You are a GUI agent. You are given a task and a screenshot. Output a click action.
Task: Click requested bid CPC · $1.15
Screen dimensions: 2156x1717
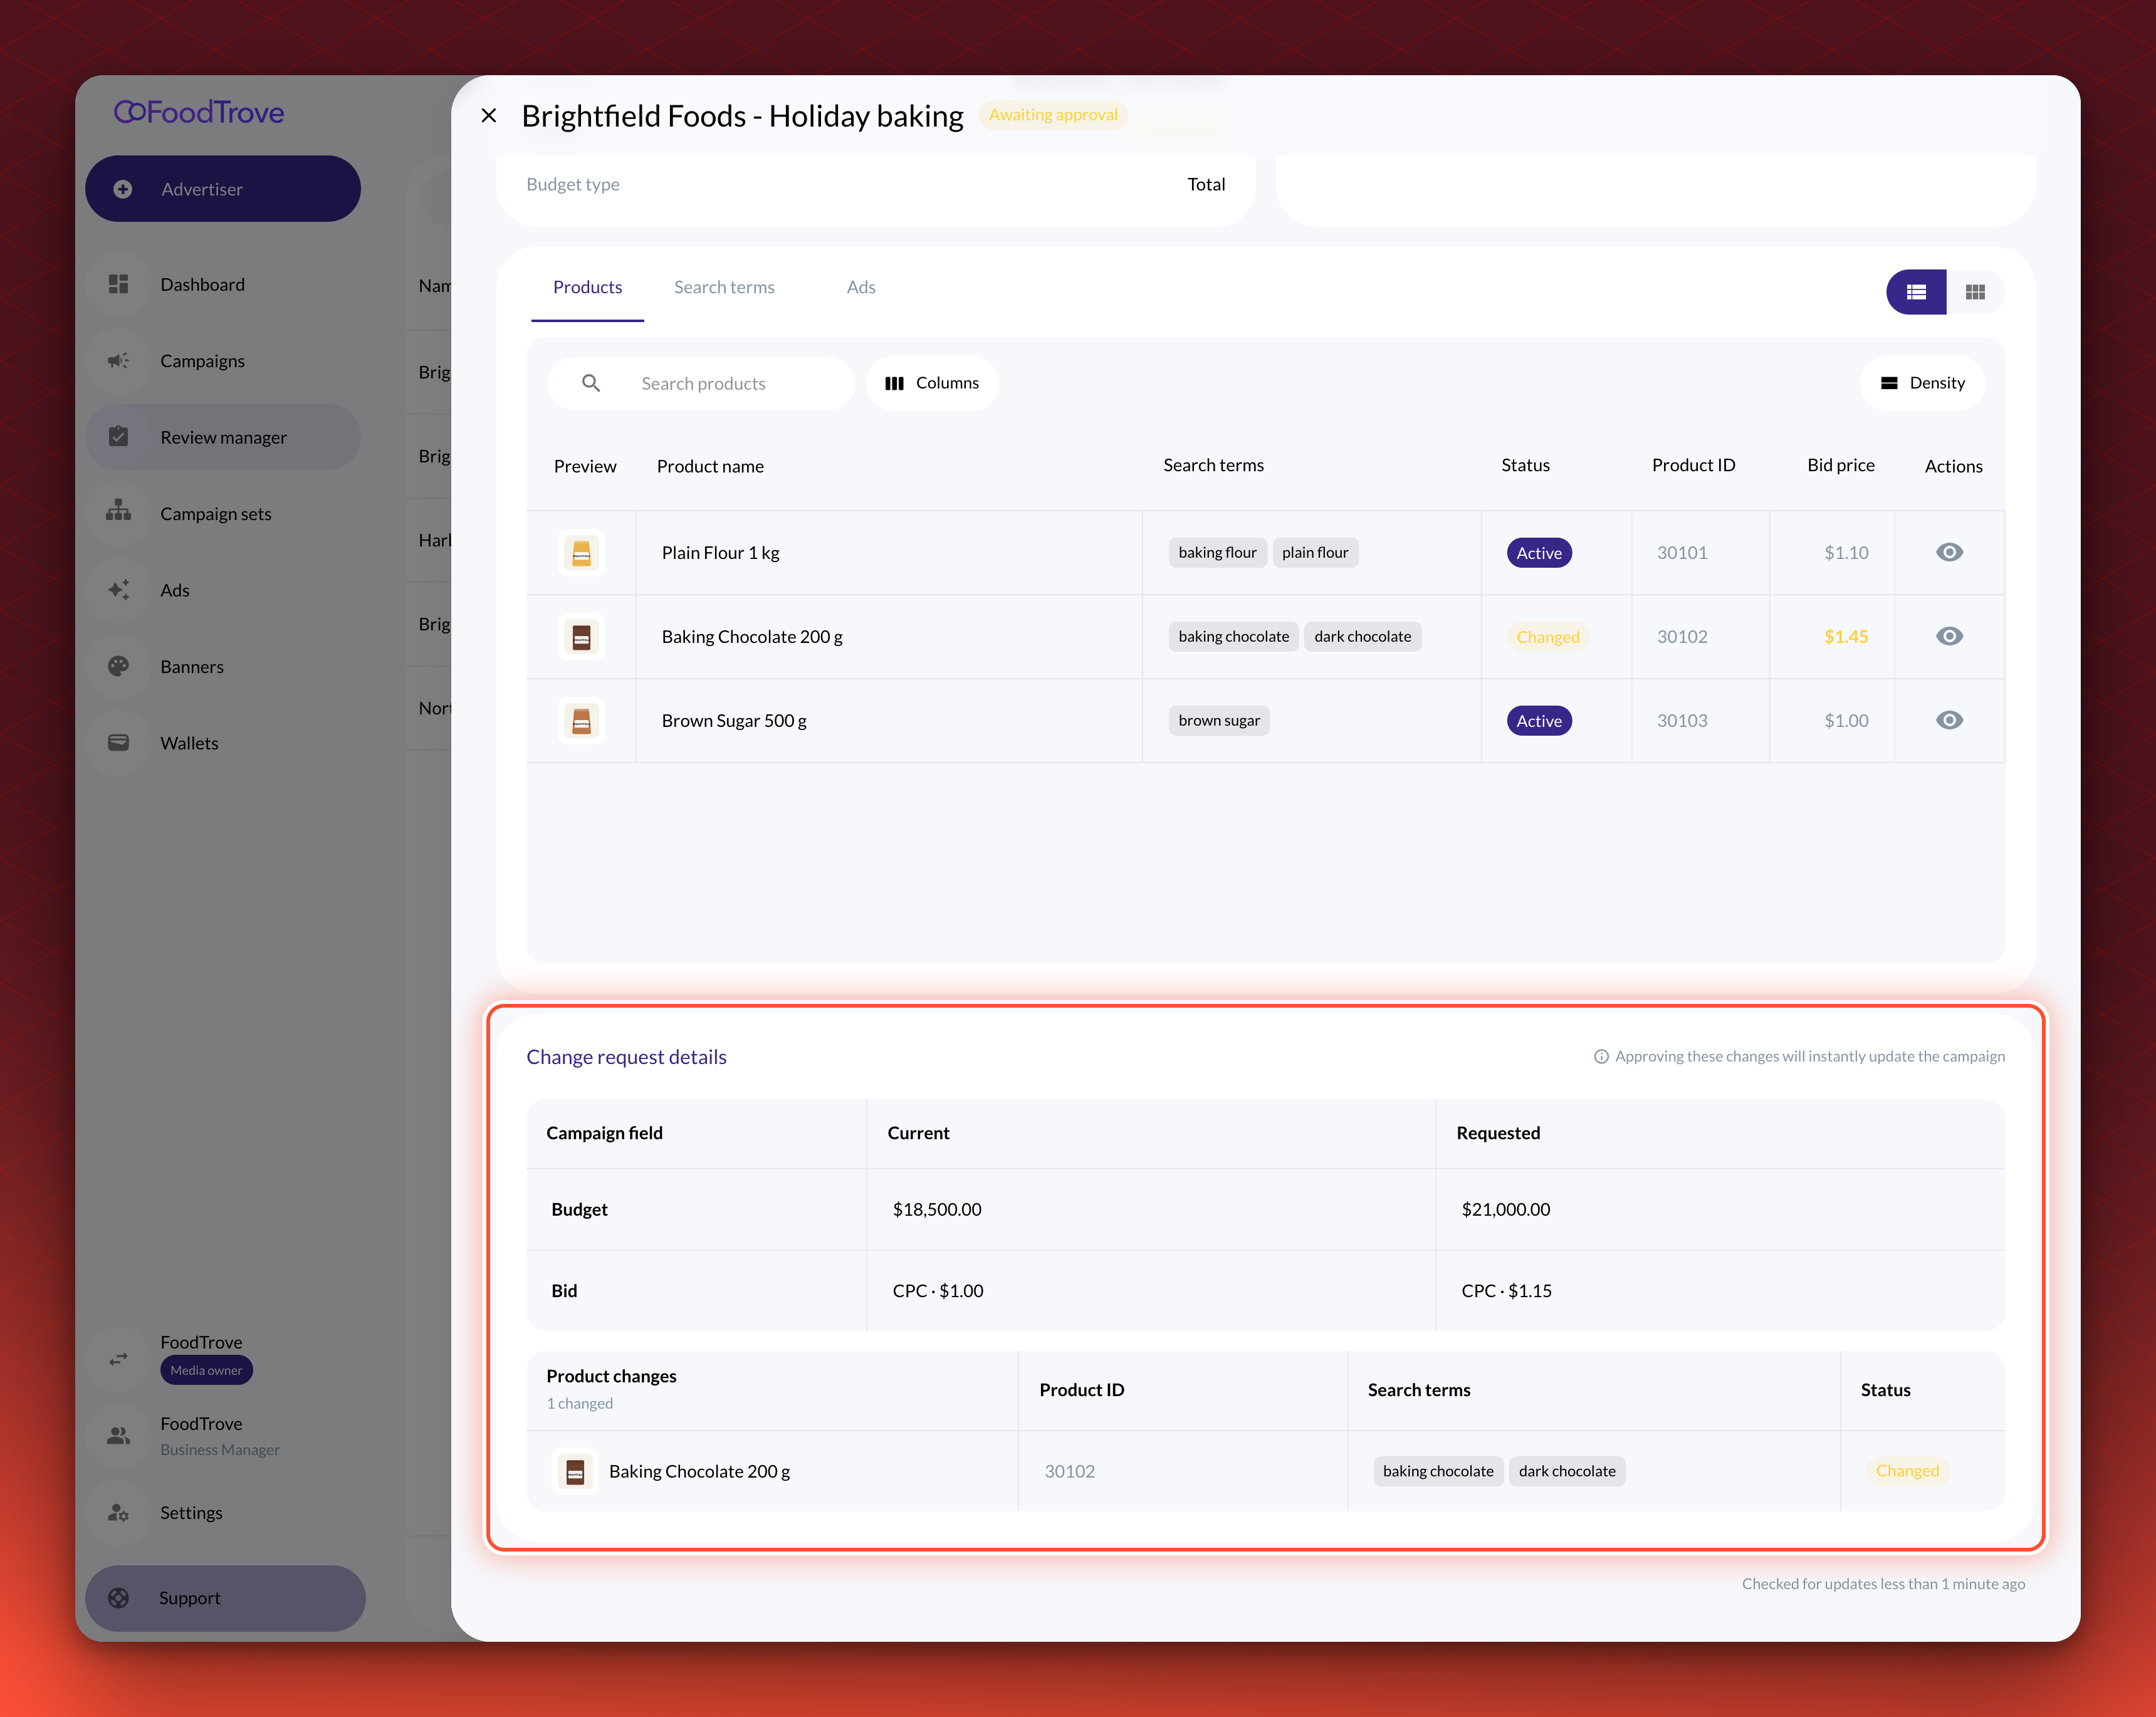(x=1506, y=1291)
